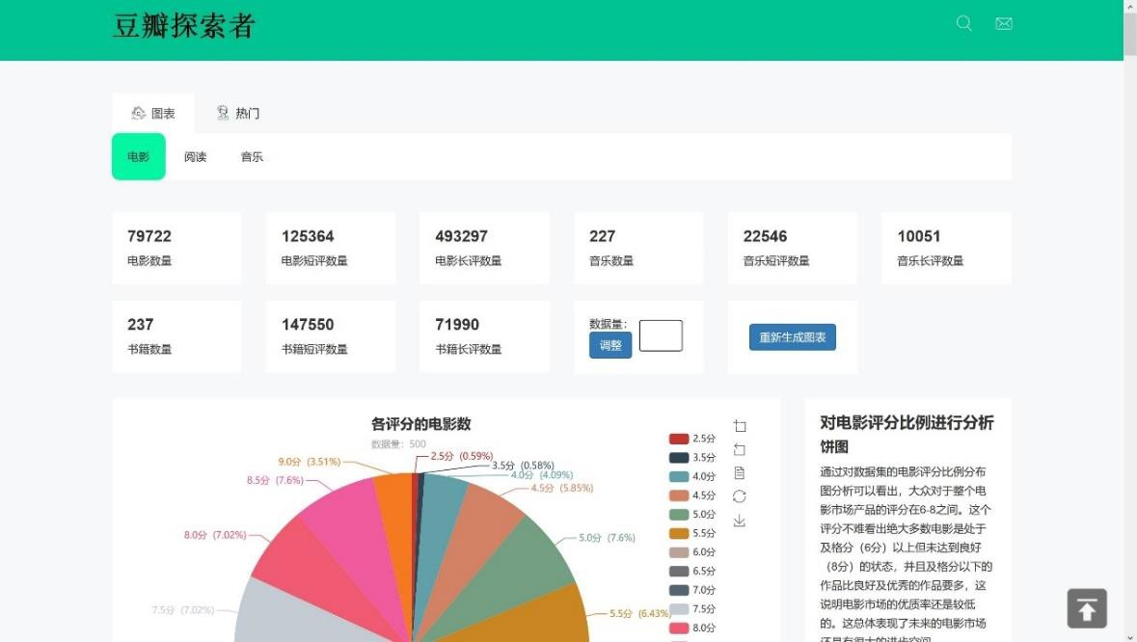Image resolution: width=1137 pixels, height=642 pixels.
Task: Toggle the 7.0分 legend item
Action: [x=692, y=590]
